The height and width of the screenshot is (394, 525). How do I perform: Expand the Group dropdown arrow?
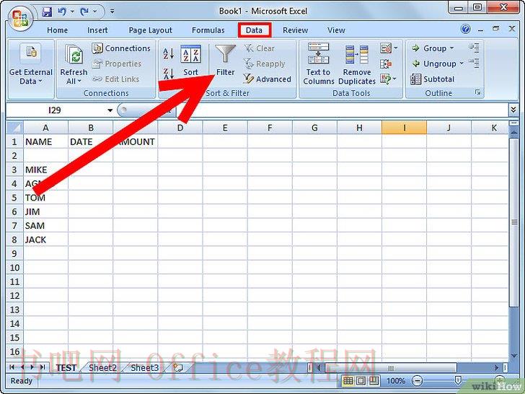click(451, 48)
